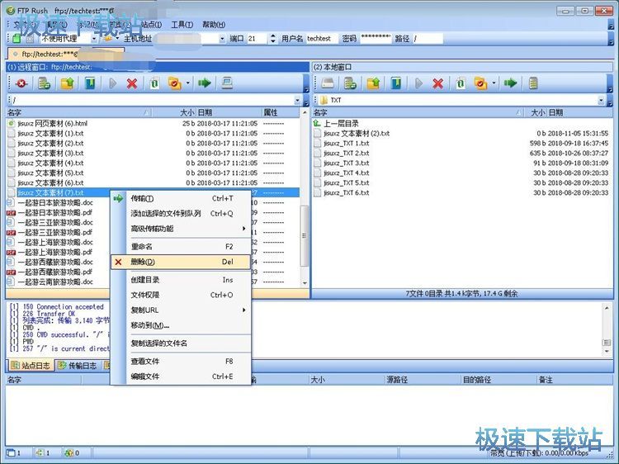Choose 复制选择的文件名 from the context menu

pyautogui.click(x=181, y=343)
